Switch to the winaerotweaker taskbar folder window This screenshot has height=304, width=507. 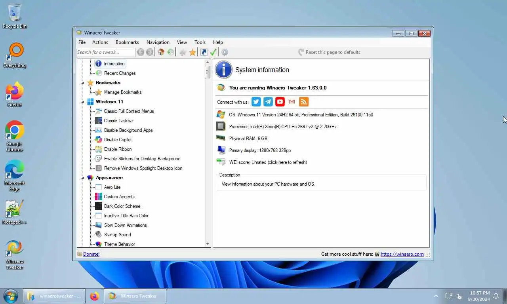pyautogui.click(x=54, y=296)
